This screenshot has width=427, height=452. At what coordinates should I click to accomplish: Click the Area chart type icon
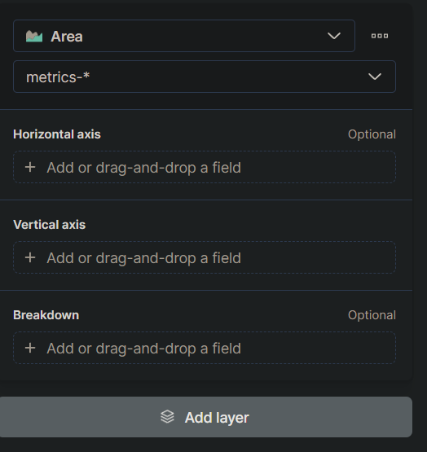click(34, 37)
